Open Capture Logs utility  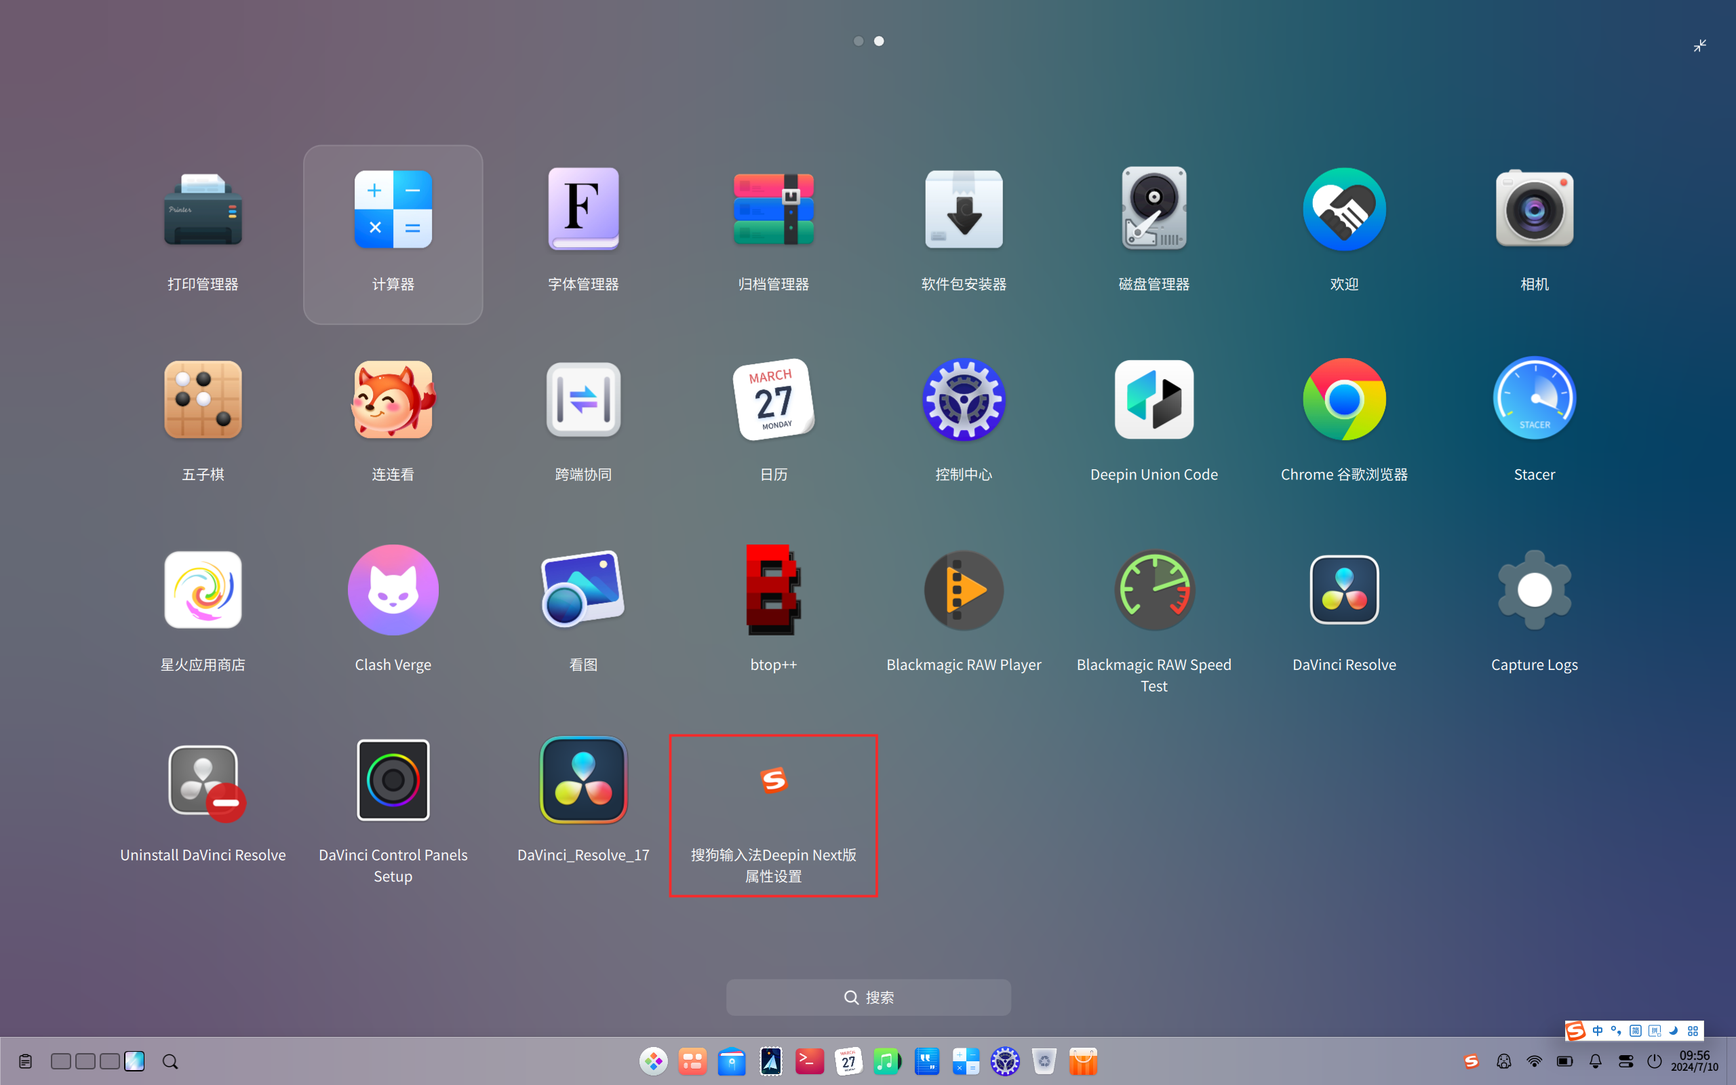(1534, 612)
